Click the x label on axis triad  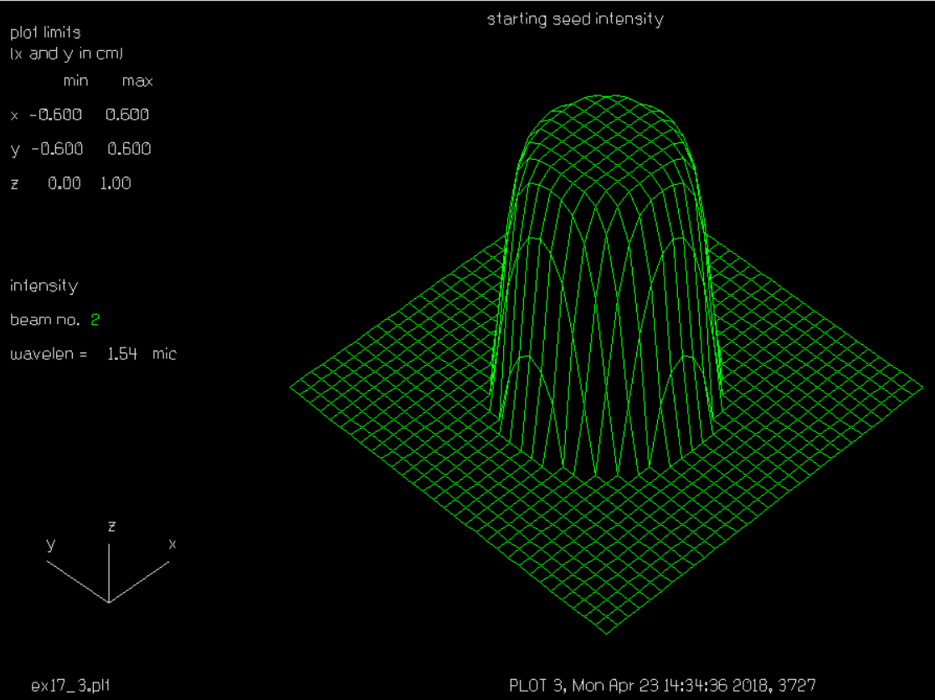click(172, 544)
